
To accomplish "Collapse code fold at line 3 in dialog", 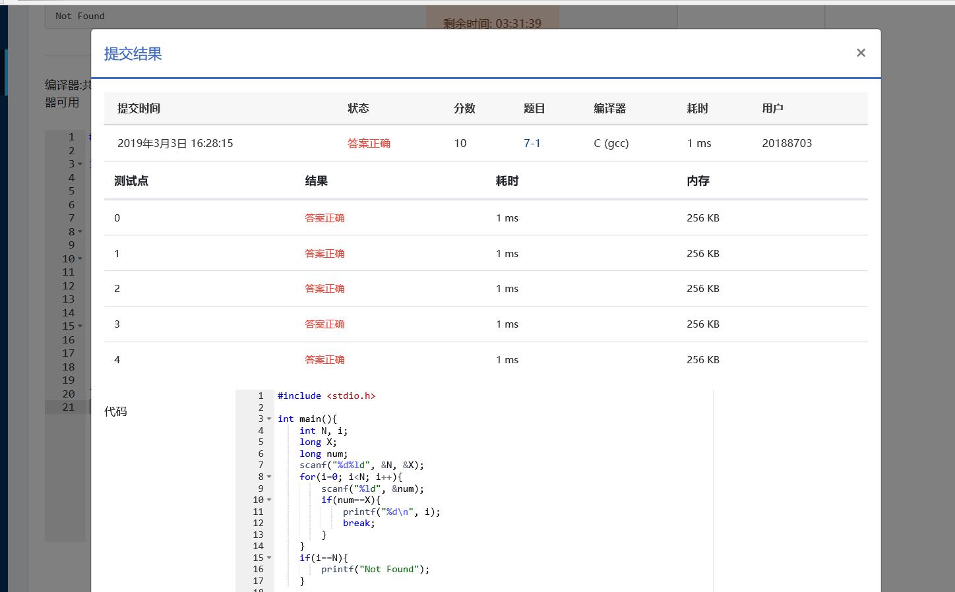I will coord(269,419).
